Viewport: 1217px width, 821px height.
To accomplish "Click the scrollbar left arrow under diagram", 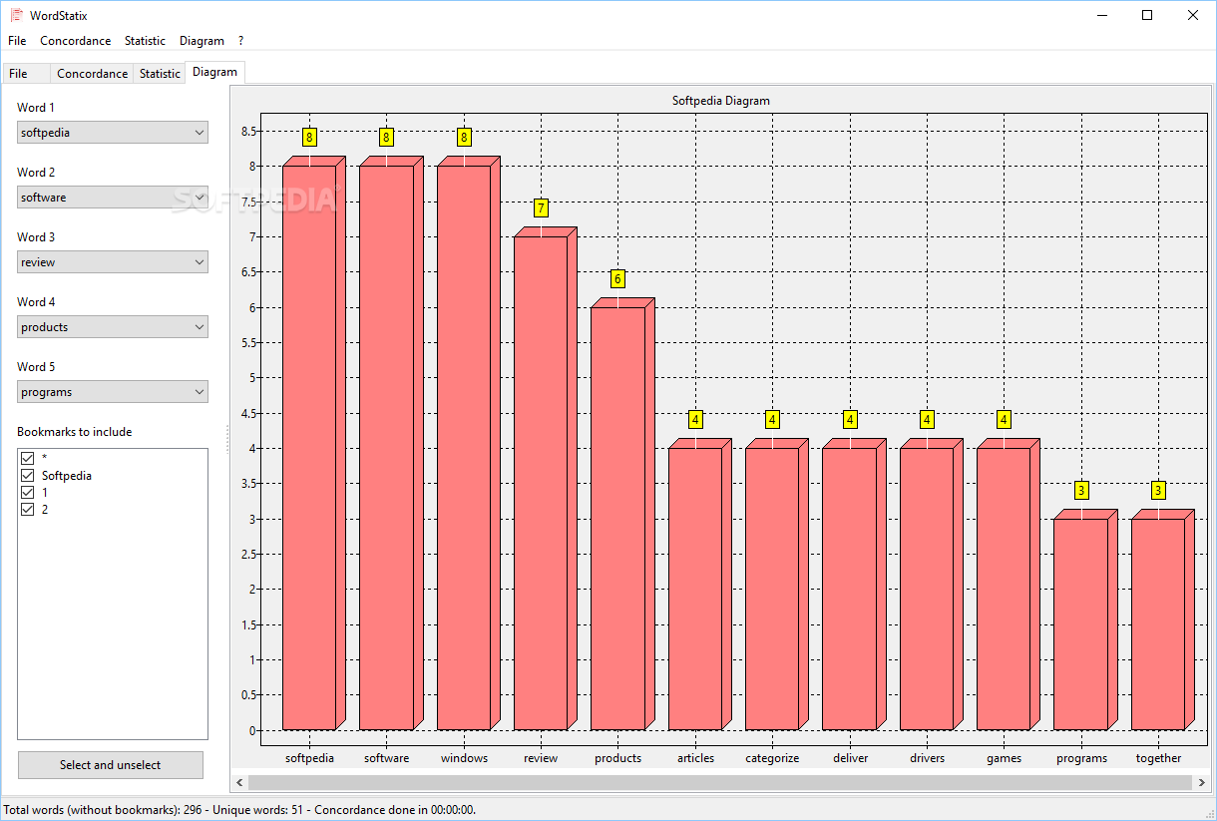I will (239, 783).
